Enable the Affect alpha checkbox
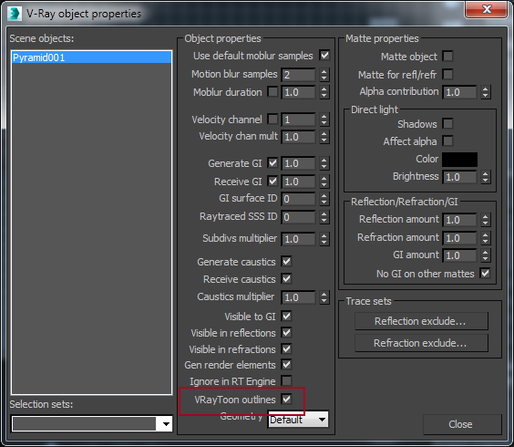The width and height of the screenshot is (514, 447). [447, 140]
